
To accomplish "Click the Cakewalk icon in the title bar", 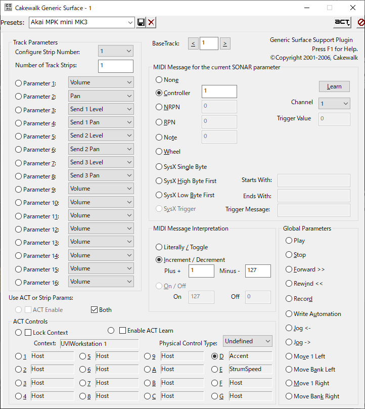I will coord(9,8).
